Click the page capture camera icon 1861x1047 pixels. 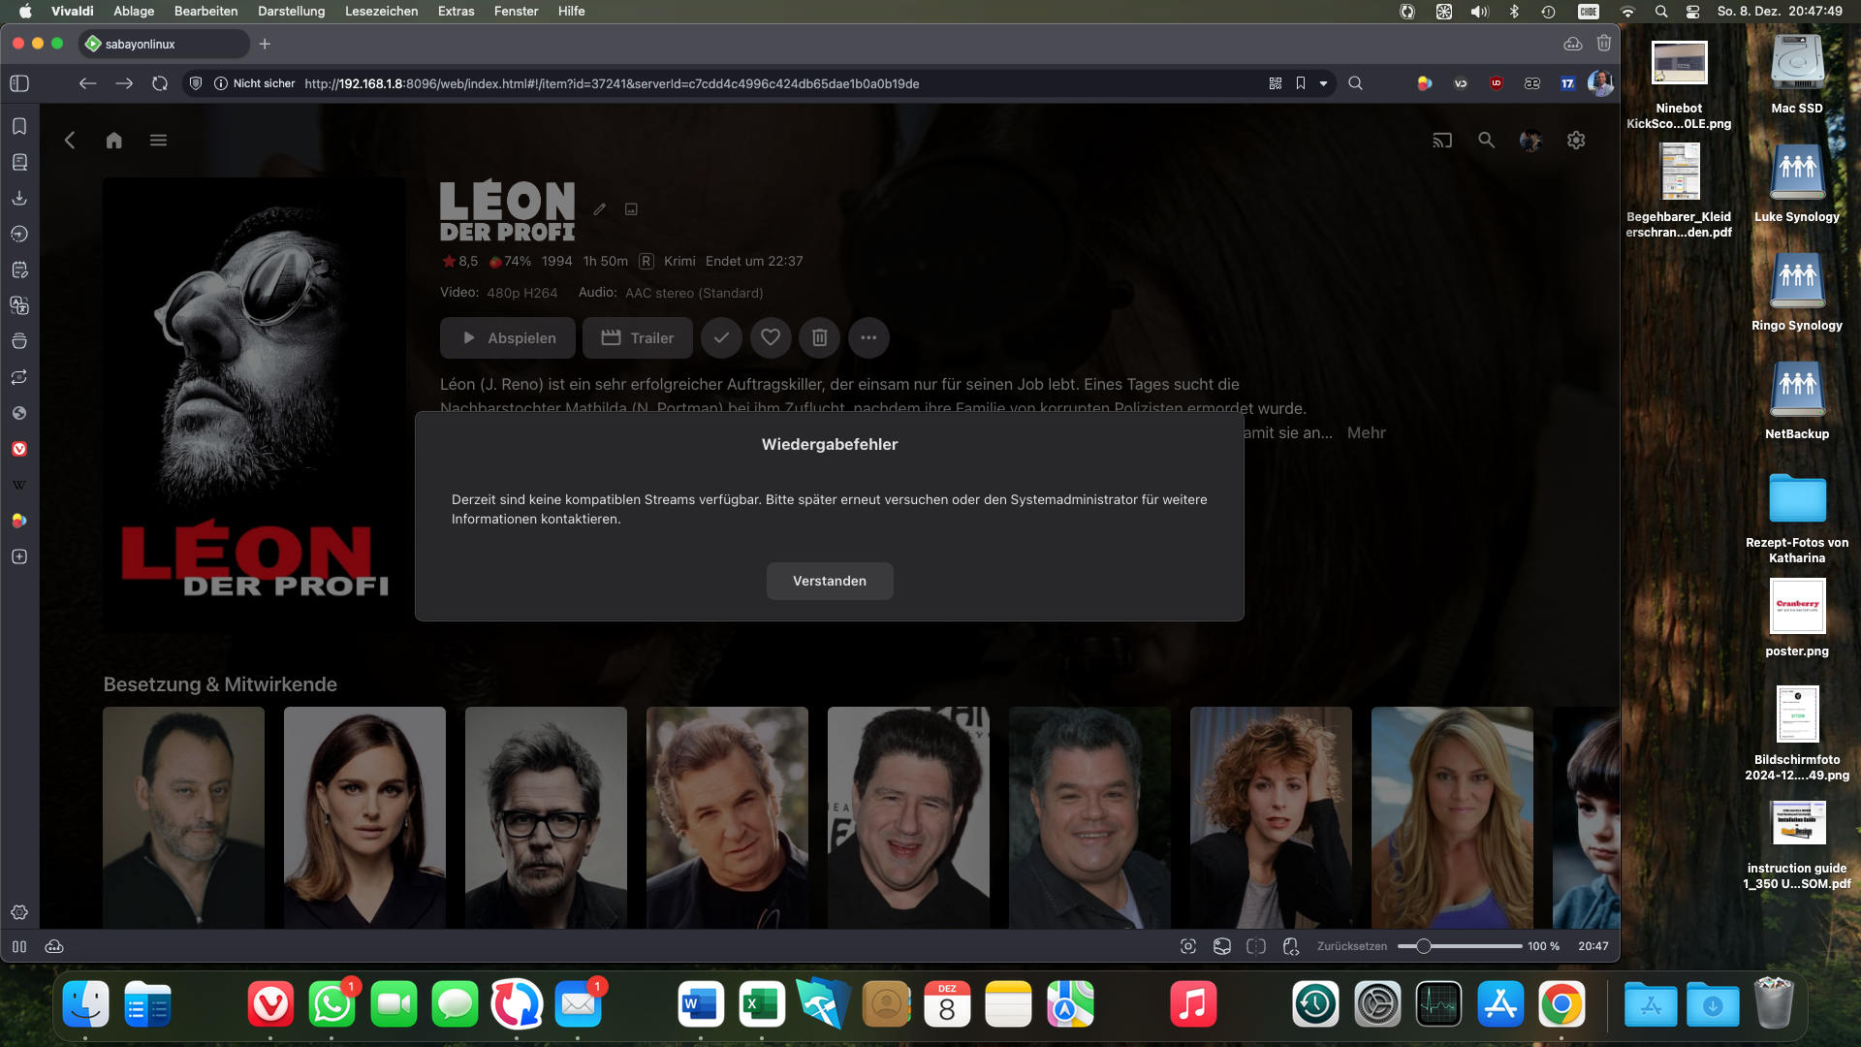point(1188,946)
